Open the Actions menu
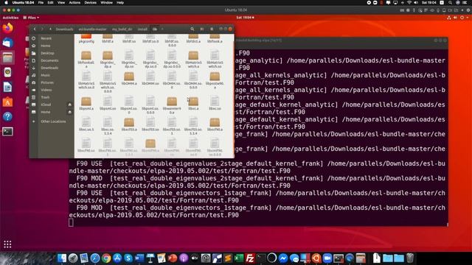The height and width of the screenshot is (265, 472). point(74,3)
